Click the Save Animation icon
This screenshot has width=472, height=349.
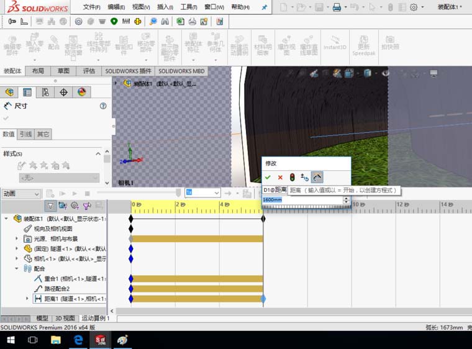tap(247, 193)
